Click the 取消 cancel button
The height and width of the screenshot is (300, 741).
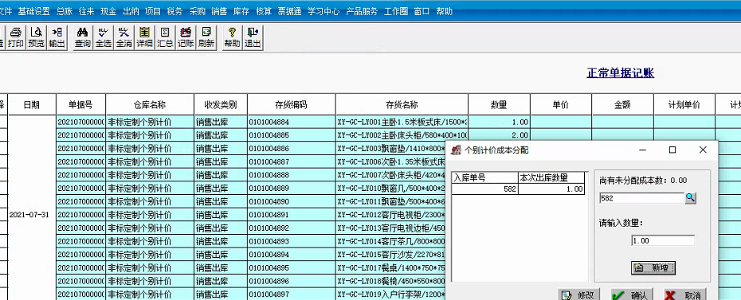[685, 295]
